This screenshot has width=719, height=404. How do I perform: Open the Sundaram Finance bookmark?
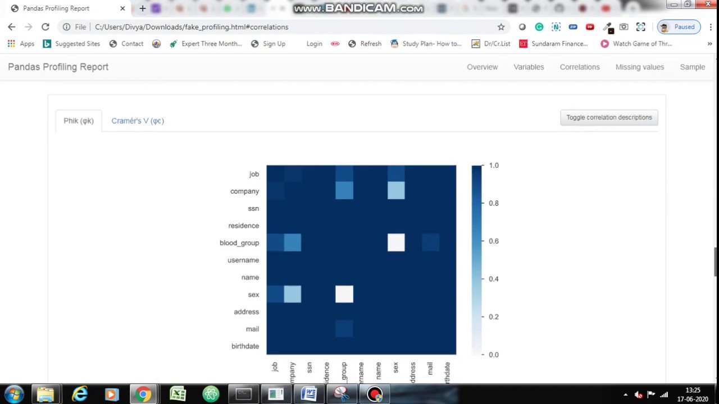553,44
